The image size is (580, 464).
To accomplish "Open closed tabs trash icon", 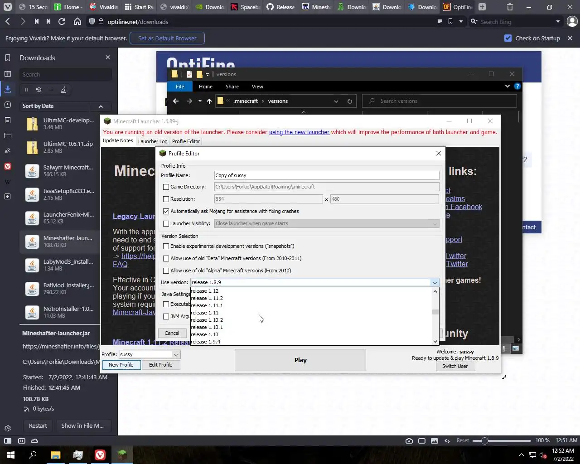I will 510,7.
